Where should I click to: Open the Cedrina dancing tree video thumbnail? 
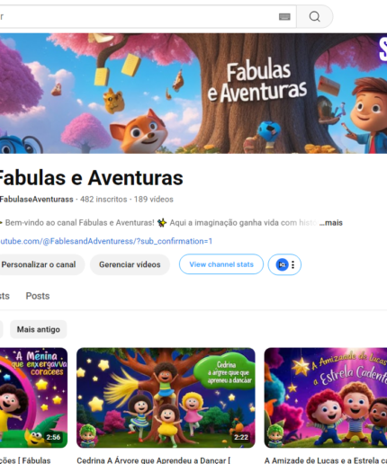point(166,397)
